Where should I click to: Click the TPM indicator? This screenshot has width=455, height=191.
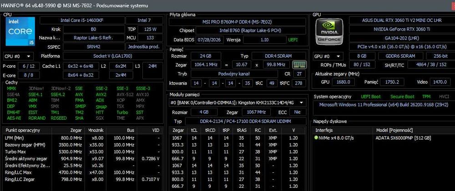(426, 96)
